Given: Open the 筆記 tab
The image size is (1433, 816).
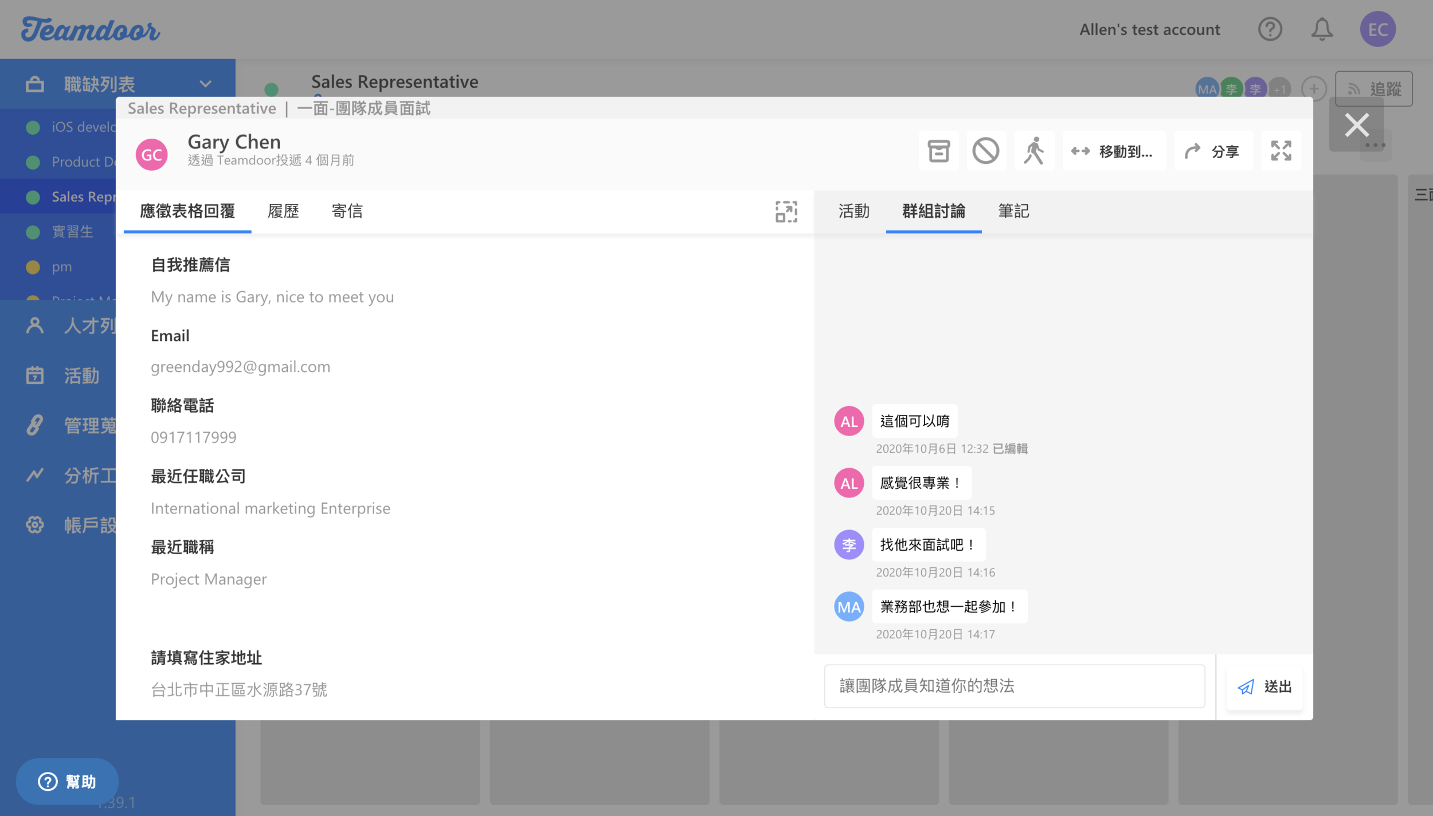Looking at the screenshot, I should [1013, 211].
